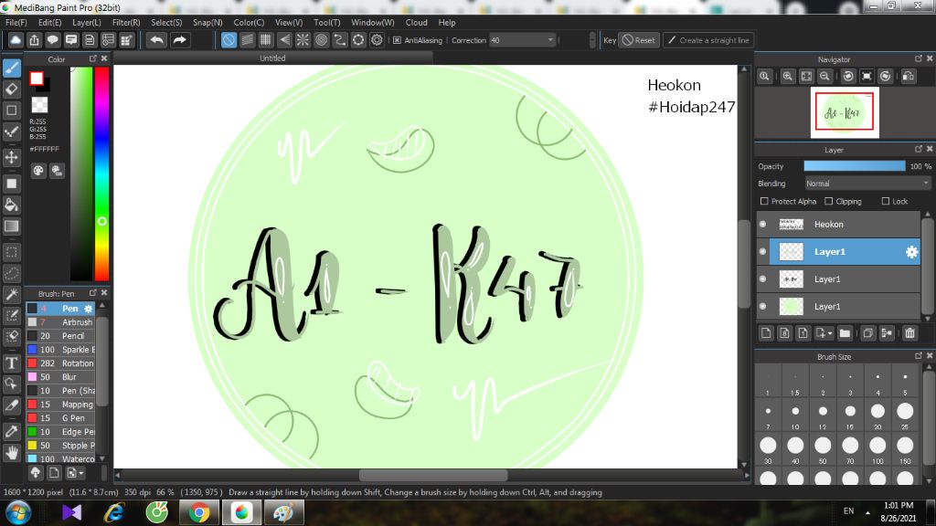Select the Gradient tool

(11, 226)
